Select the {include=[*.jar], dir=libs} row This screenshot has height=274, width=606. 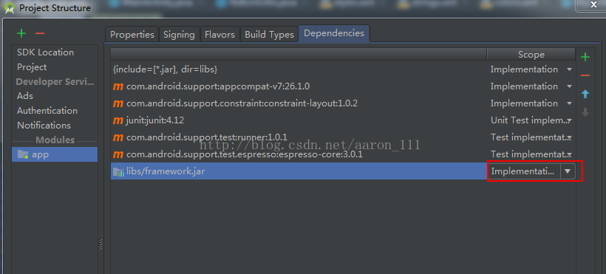[299, 69]
